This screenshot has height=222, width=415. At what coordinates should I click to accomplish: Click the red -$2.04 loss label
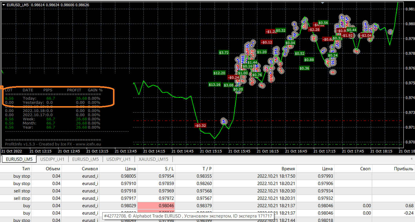366,35
